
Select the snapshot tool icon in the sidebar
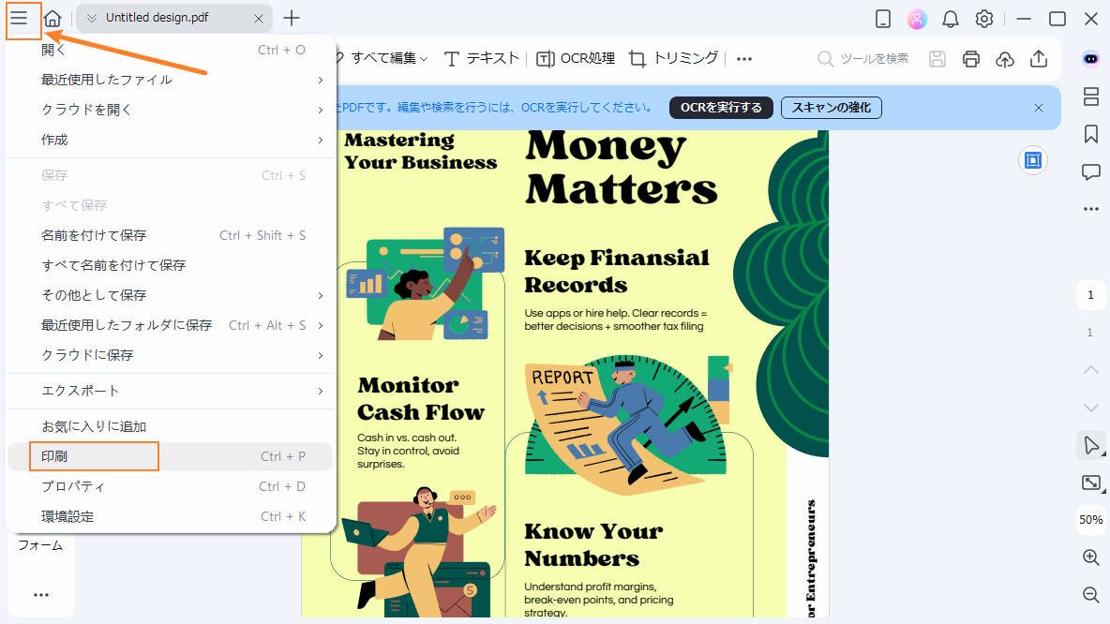pos(1090,483)
